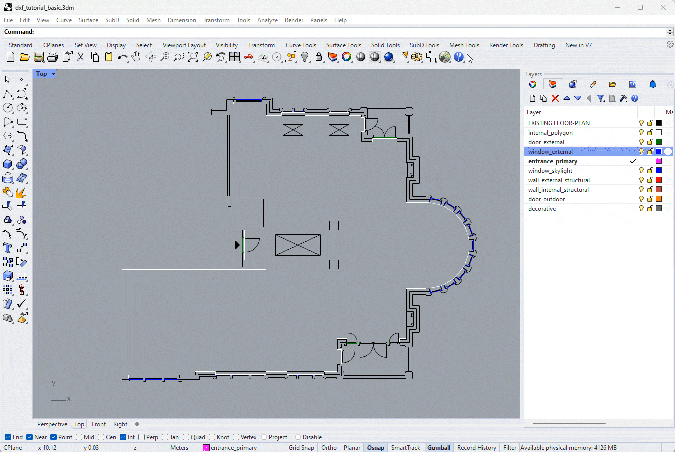Toggle the Mid osnap checkbox

79,437
